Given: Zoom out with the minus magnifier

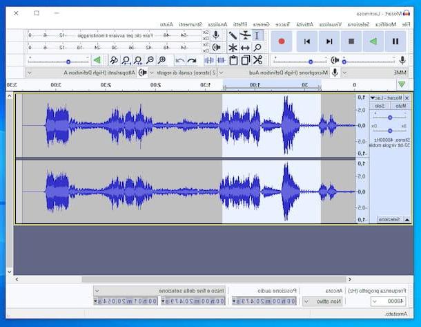Looking at the screenshot, I should click(150, 60).
